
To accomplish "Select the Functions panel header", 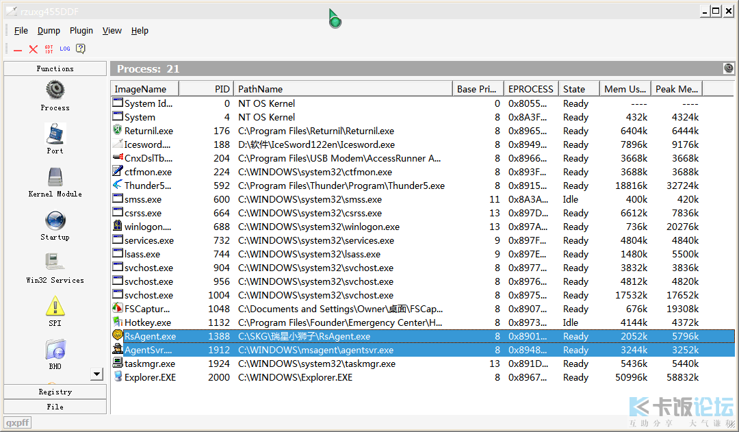I will (x=55, y=68).
